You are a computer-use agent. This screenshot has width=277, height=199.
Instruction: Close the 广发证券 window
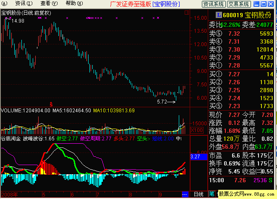point(271,4)
